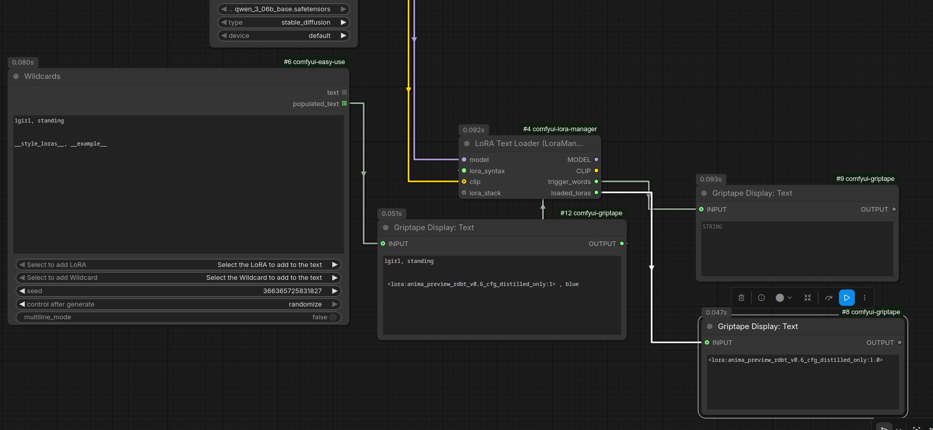This screenshot has width=933, height=430.
Task: Collapse selected node using the shrink icon
Action: 808,298
